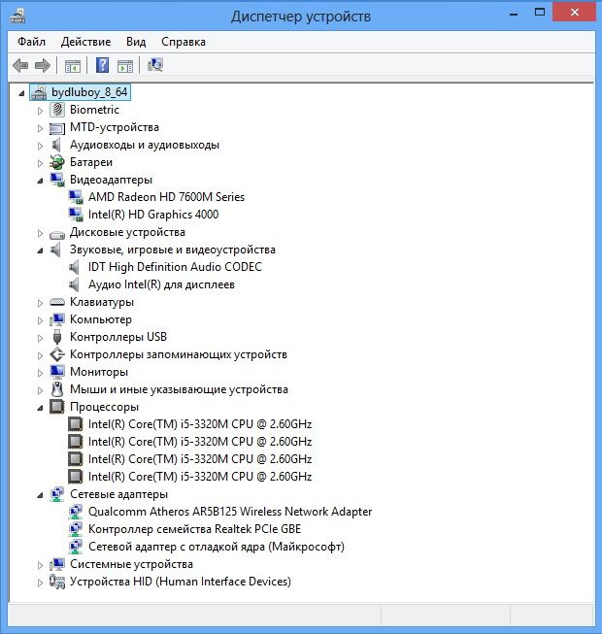Maximize the Диспетчер устройств window
Image resolution: width=602 pixels, height=634 pixels.
click(x=540, y=12)
